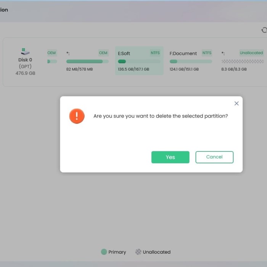Select the F:Document partition

(x=191, y=61)
